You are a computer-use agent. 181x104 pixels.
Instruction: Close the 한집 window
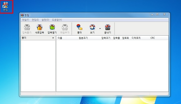(164, 14)
